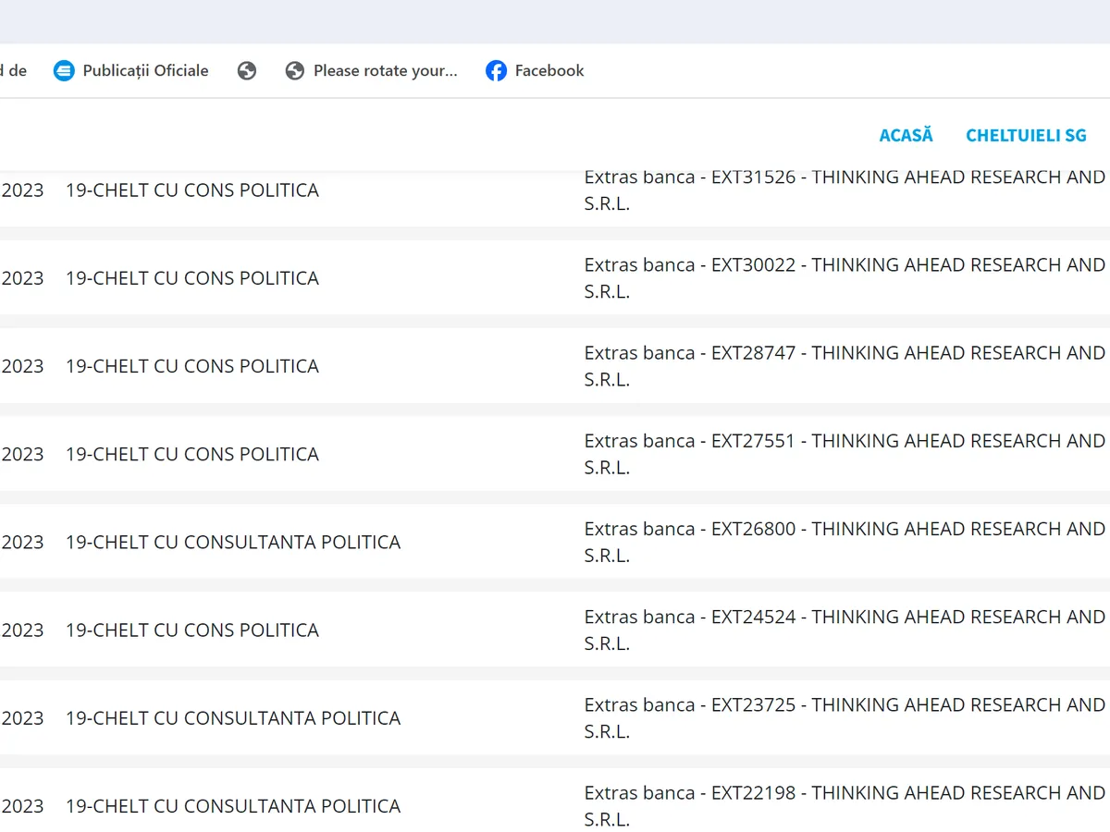This screenshot has height=832, width=1110.
Task: Click the partially visible bookmark ending 'd de'
Action: [x=13, y=70]
